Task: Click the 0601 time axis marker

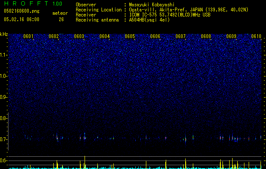Action: tap(28, 36)
